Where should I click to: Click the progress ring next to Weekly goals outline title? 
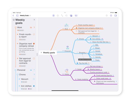tap(34, 20)
